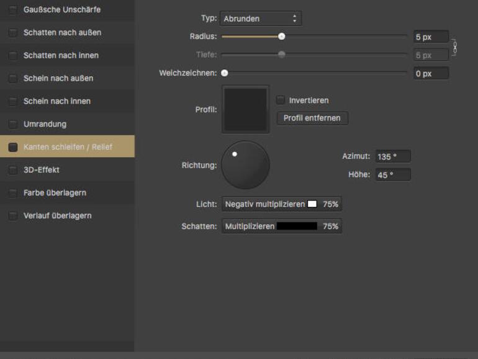
Task: Enable Schein nach innen checkbox
Action: [13, 101]
